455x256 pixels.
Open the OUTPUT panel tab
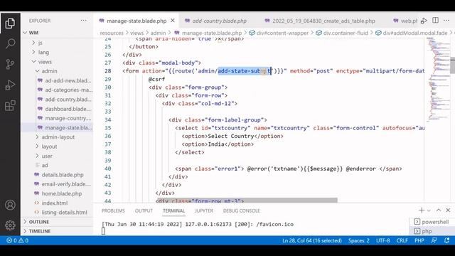click(144, 210)
